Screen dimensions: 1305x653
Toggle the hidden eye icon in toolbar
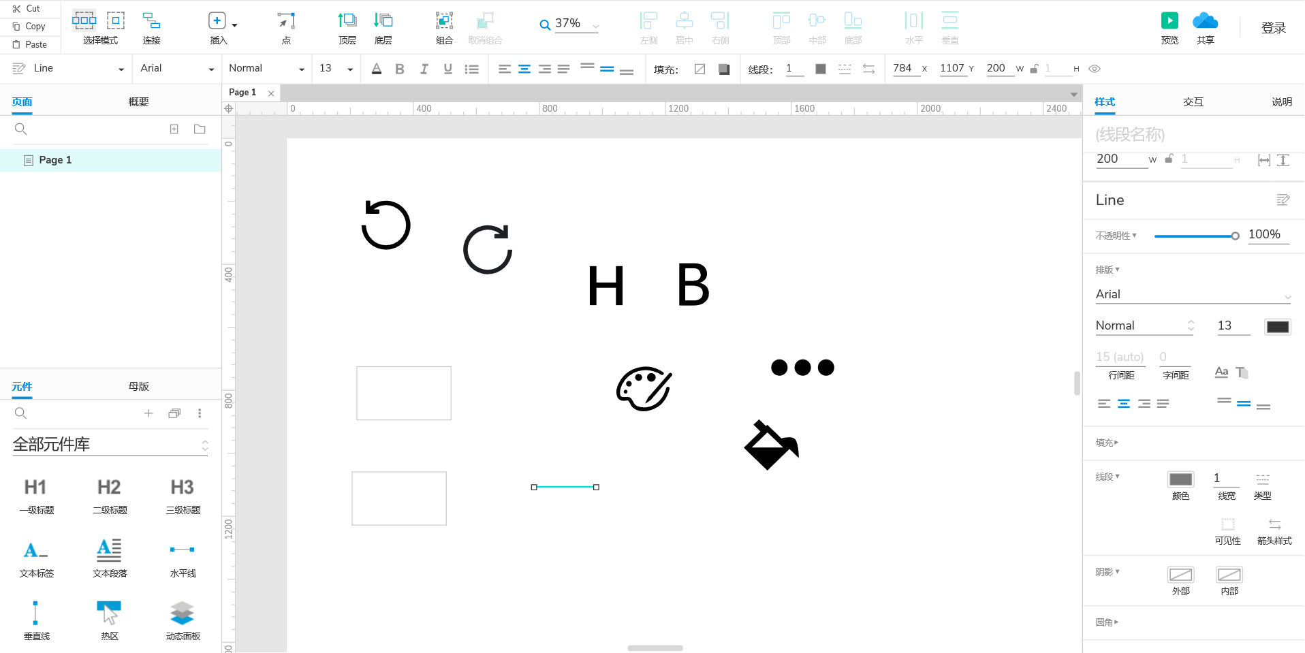click(x=1095, y=69)
